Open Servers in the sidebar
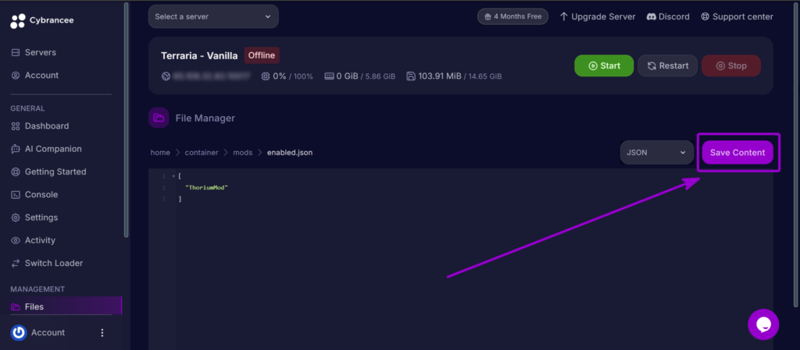Screen dimensions: 800x350 pos(41,52)
